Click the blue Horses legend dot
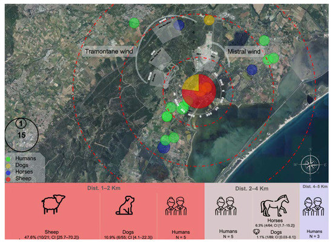333x243 pixels. pos(8,172)
